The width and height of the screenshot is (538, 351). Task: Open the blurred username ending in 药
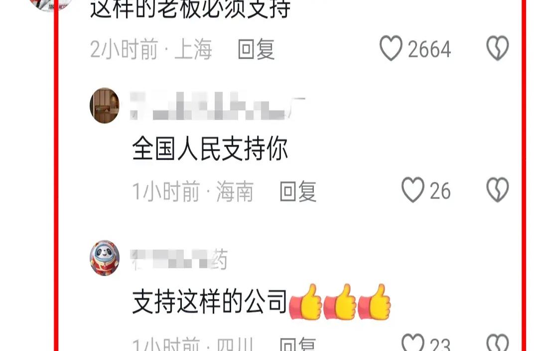tap(179, 259)
